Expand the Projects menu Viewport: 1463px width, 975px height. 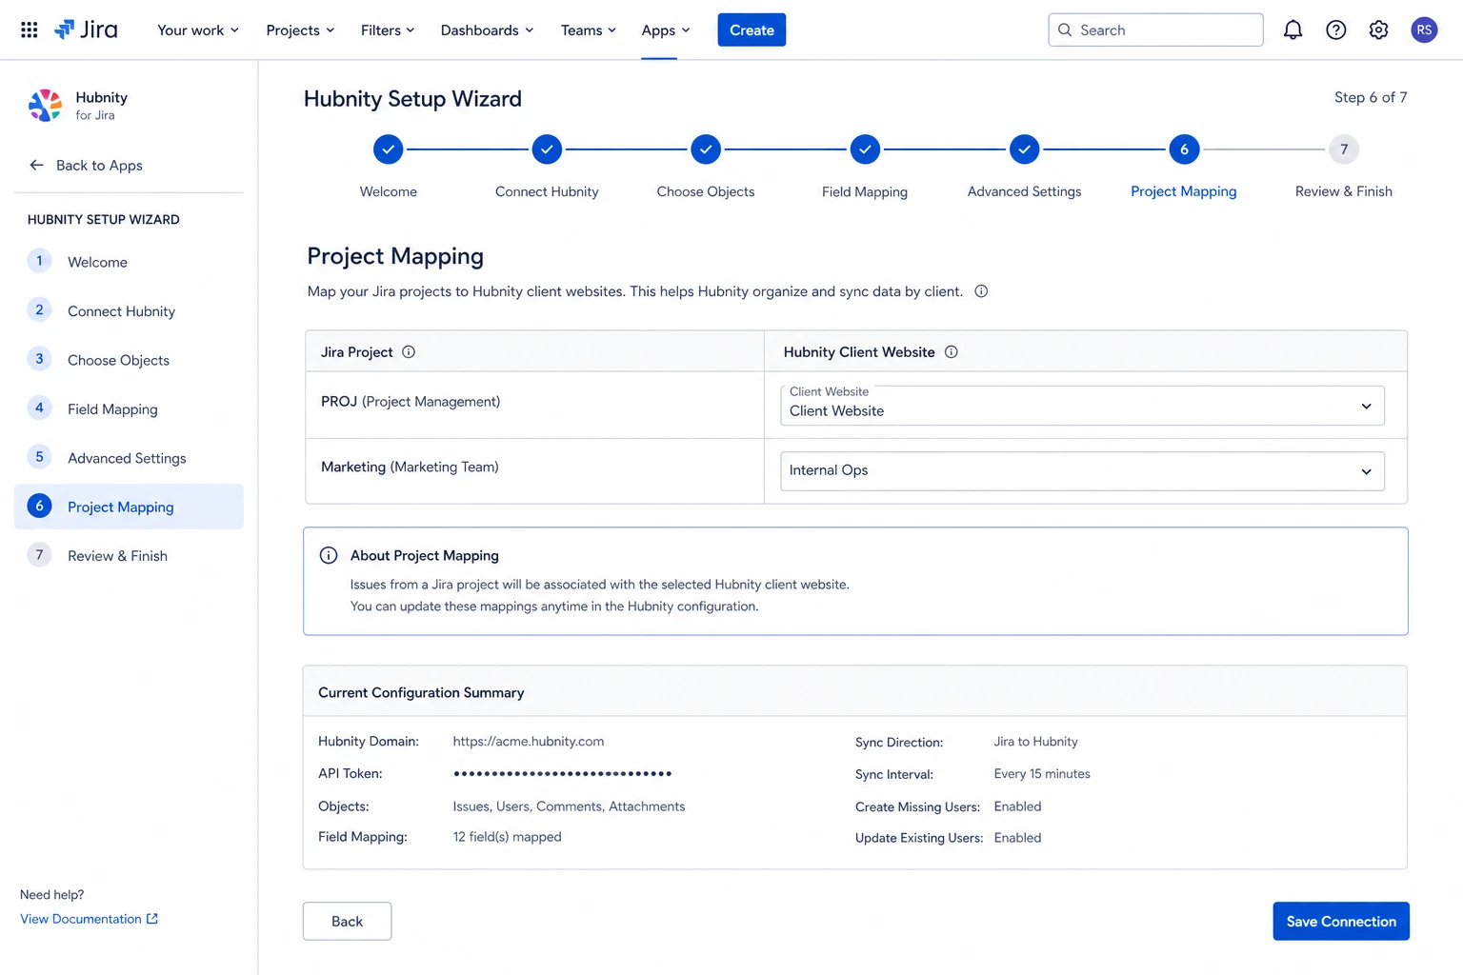pyautogui.click(x=300, y=30)
